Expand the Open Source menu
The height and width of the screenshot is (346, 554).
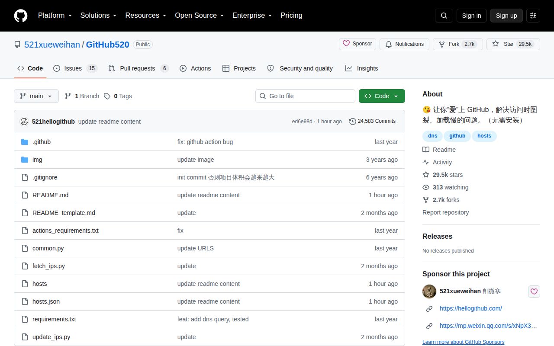point(199,16)
